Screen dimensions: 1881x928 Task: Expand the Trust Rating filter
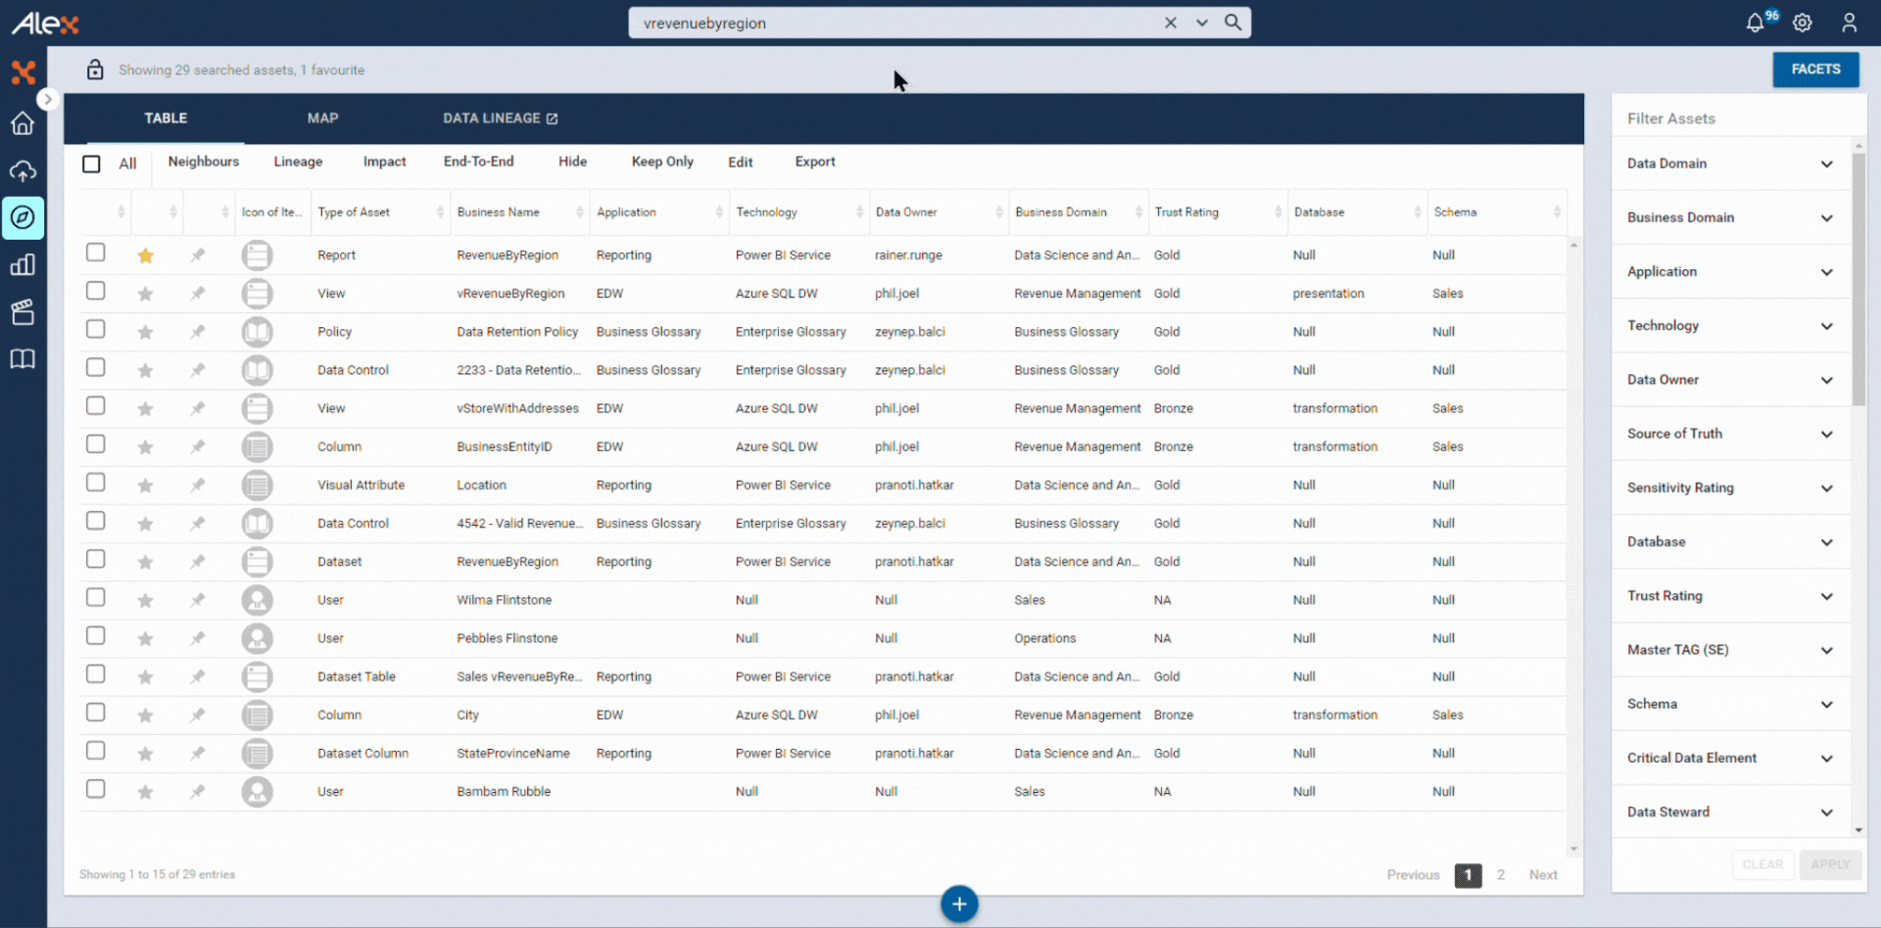point(1730,595)
